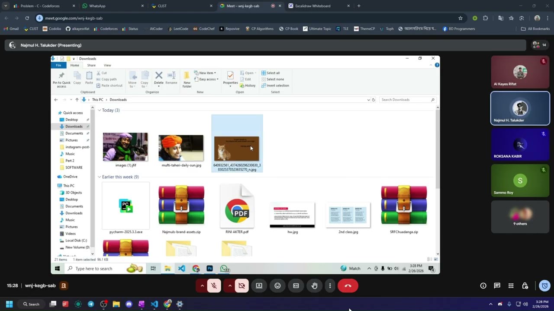This screenshot has width=554, height=311.
Task: Click Pin to Quick access in ribbon
Action: [61, 79]
